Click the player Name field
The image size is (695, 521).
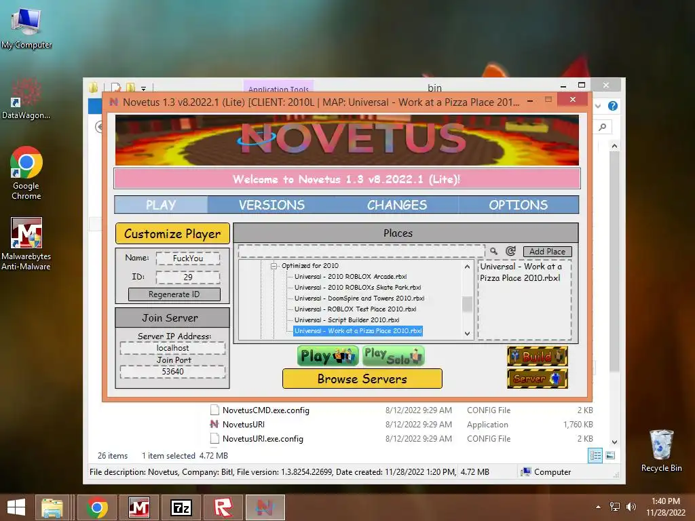click(188, 258)
